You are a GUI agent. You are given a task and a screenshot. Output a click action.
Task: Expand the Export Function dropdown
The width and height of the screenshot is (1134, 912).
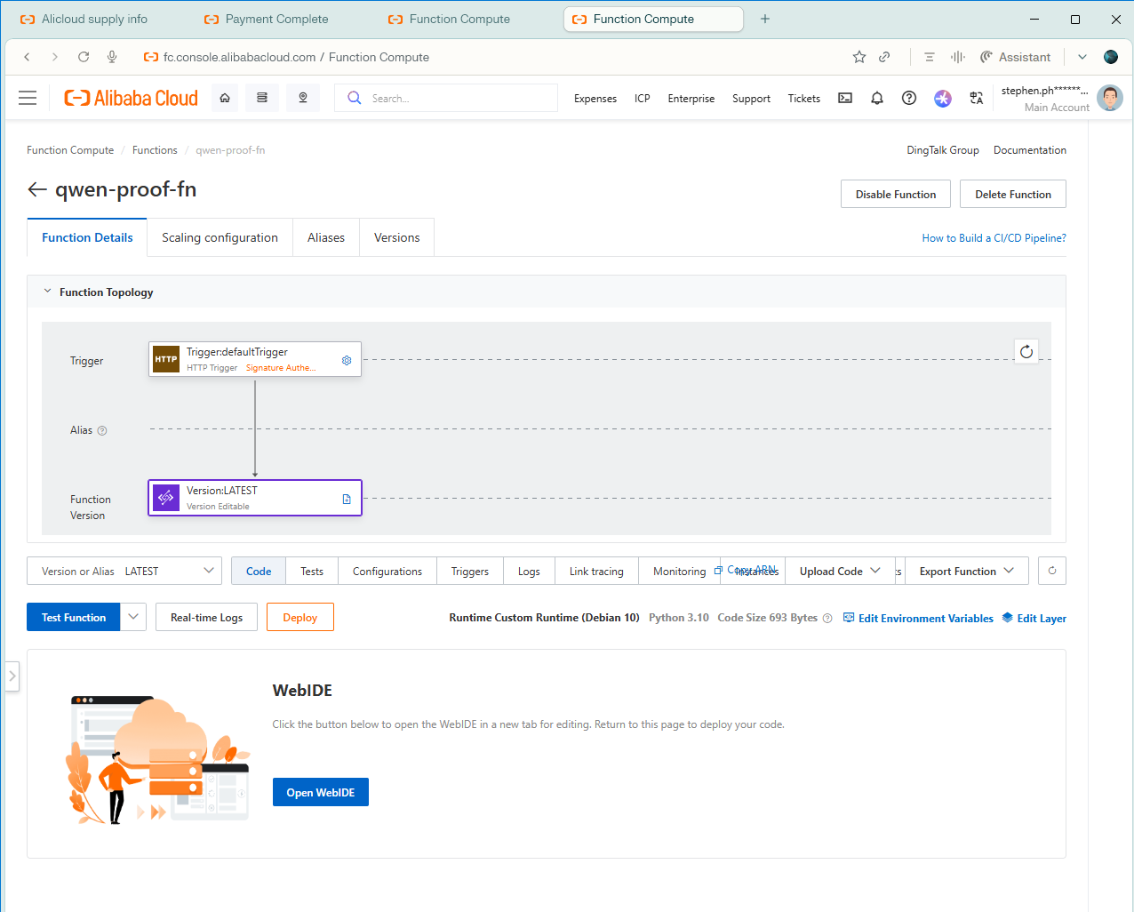pos(967,571)
